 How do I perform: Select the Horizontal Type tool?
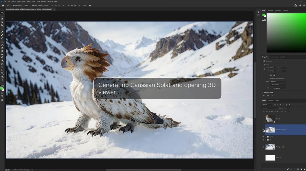2,67
